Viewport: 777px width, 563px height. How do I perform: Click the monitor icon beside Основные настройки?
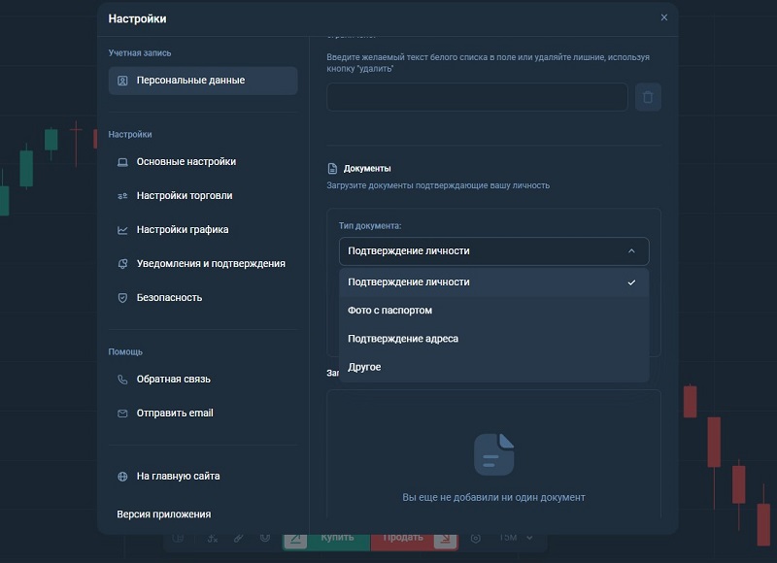(122, 162)
